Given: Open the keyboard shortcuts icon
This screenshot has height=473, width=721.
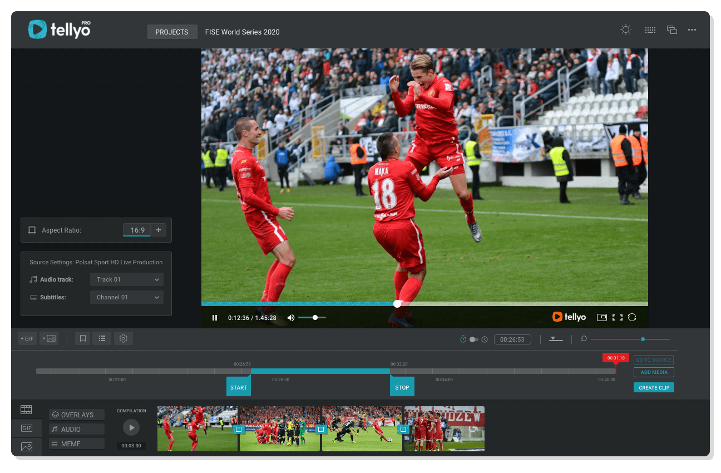Looking at the screenshot, I should point(650,30).
